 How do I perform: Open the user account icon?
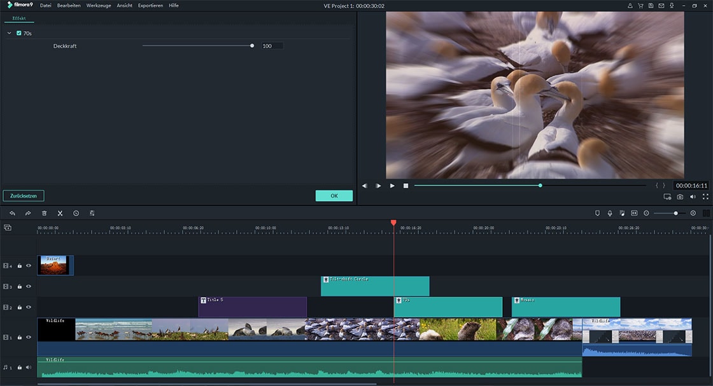(630, 6)
